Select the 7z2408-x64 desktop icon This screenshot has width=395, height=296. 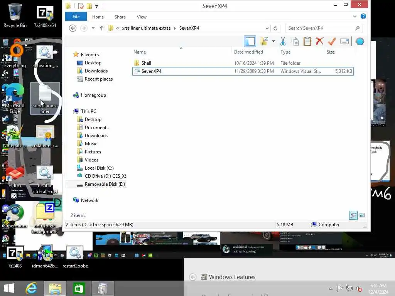point(45,17)
